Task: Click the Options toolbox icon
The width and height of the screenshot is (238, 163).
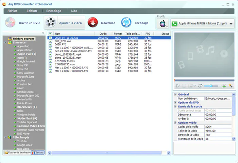Action: click(x=33, y=152)
